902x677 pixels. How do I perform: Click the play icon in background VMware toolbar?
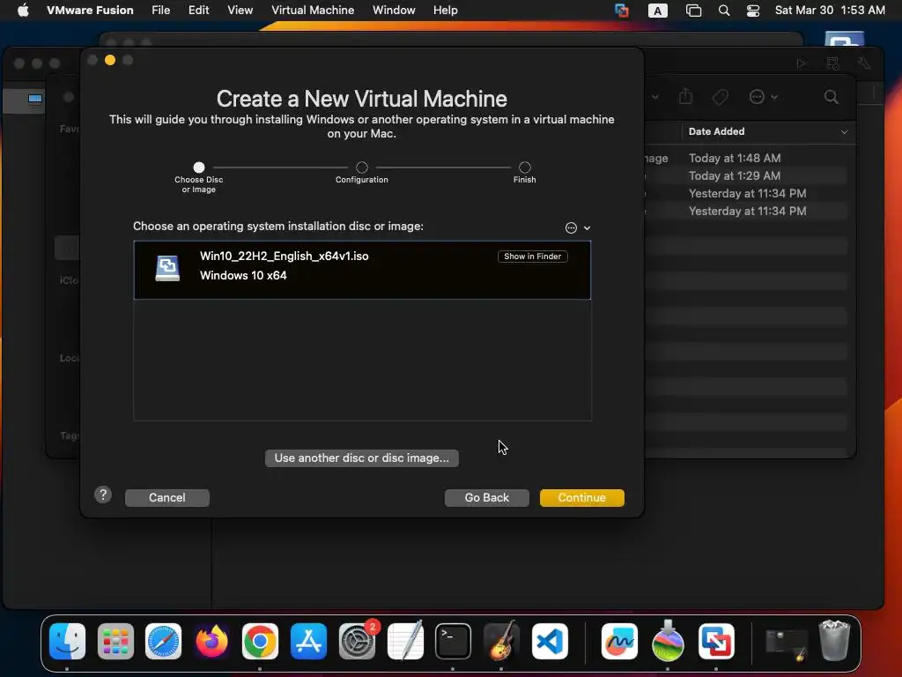[x=801, y=63]
